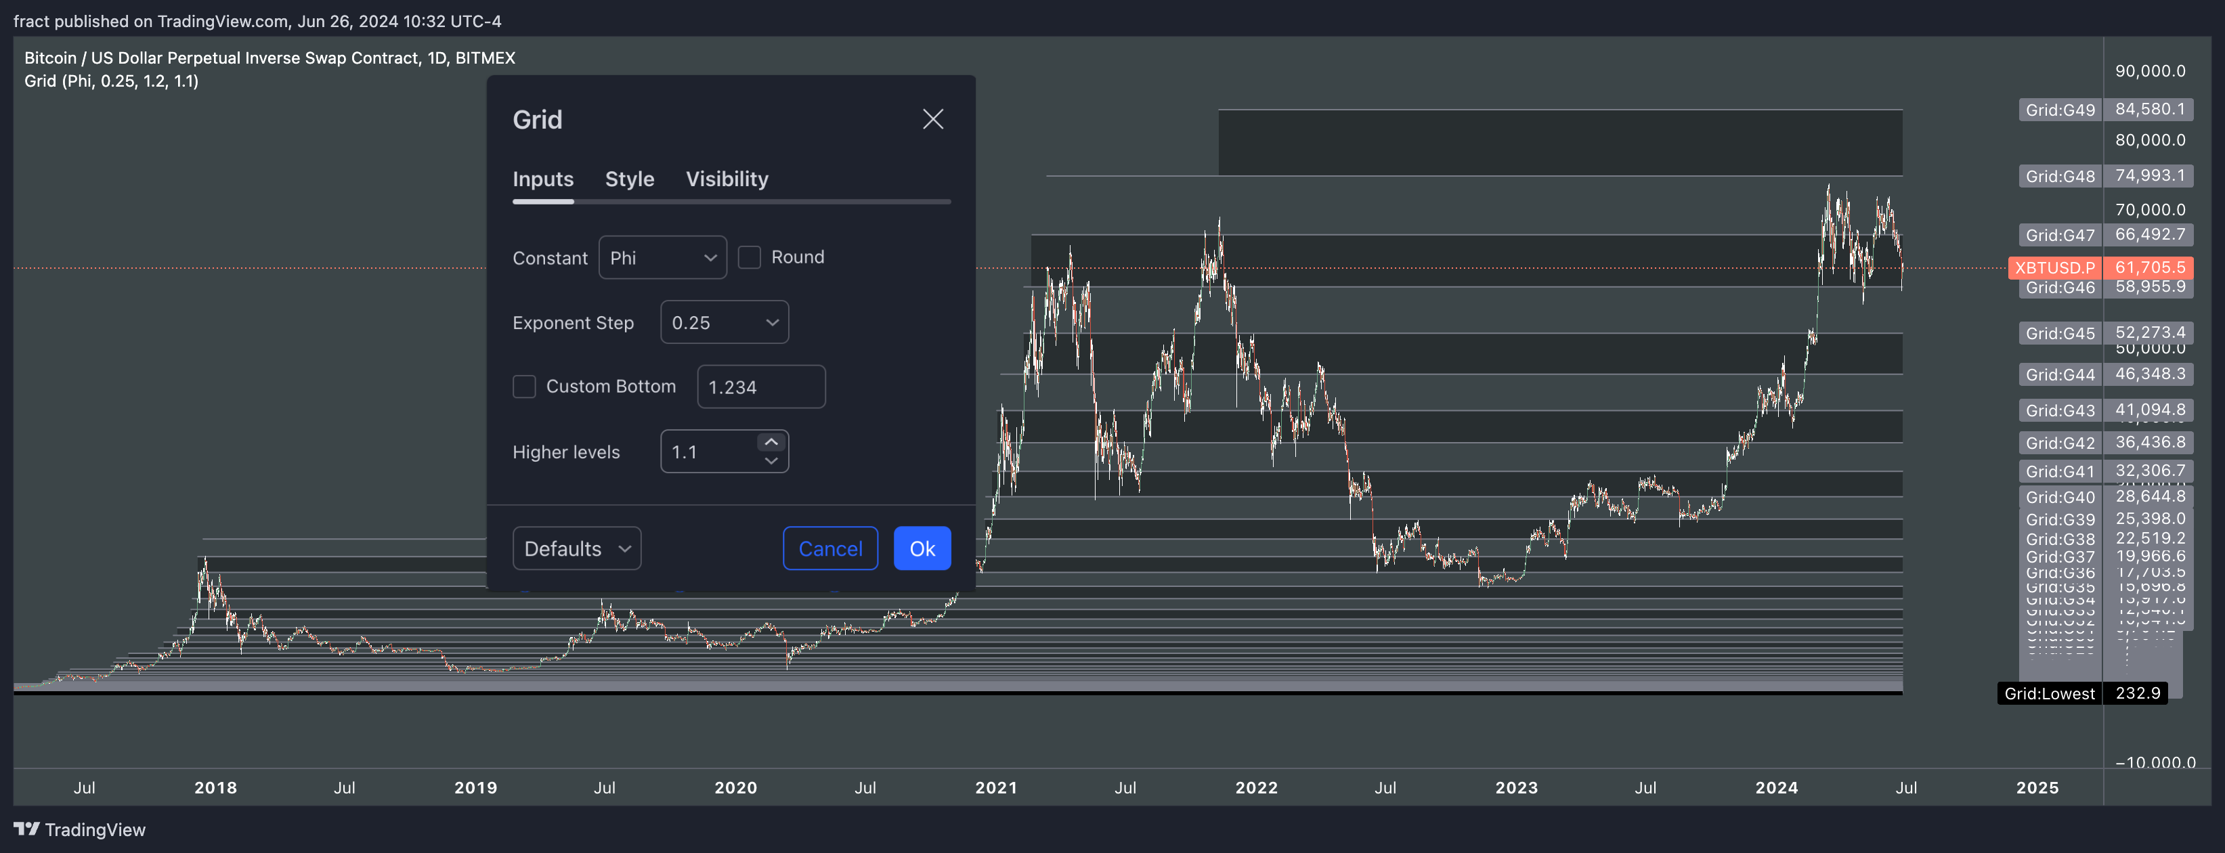Enable the Round checkbox
Viewport: 2225px width, 853px height.
coord(750,257)
